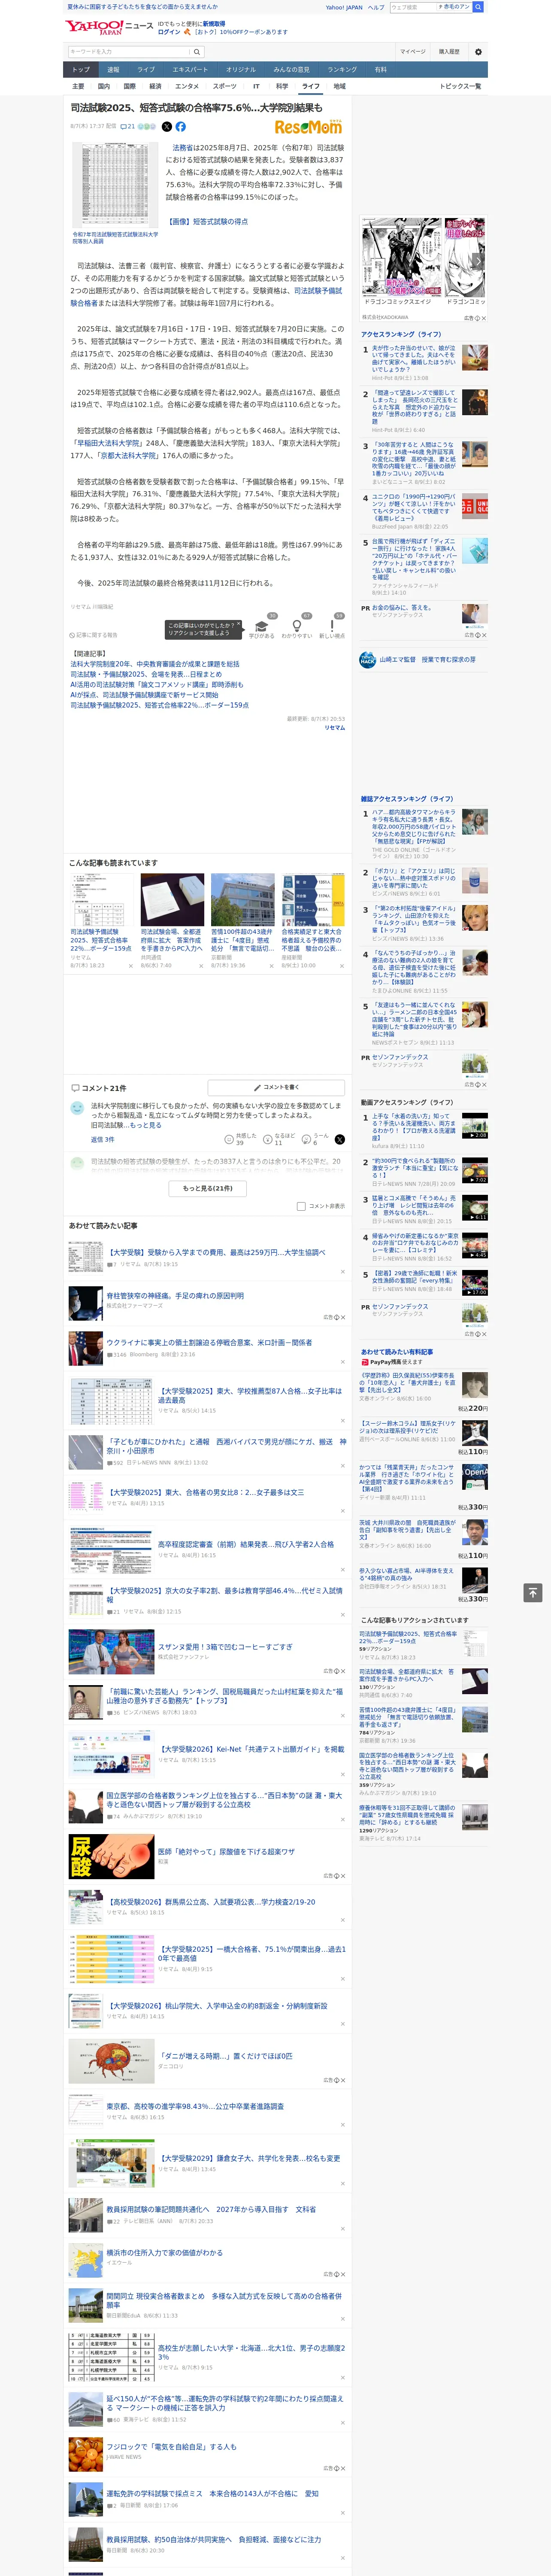Viewport: 551px width, 2576px height.
Task: Toggle the コメント非表示 checkbox
Action: pos(301,1206)
